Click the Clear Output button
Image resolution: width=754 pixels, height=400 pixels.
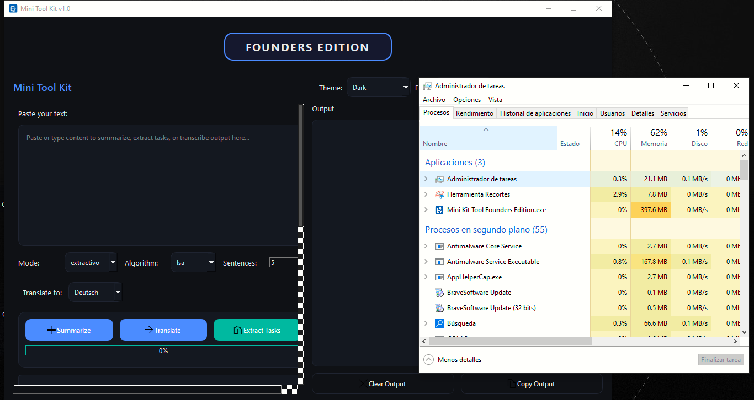(x=383, y=384)
